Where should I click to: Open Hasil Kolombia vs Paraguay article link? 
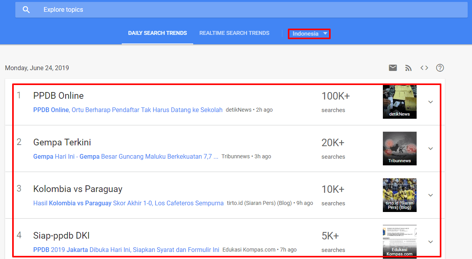[x=128, y=203]
